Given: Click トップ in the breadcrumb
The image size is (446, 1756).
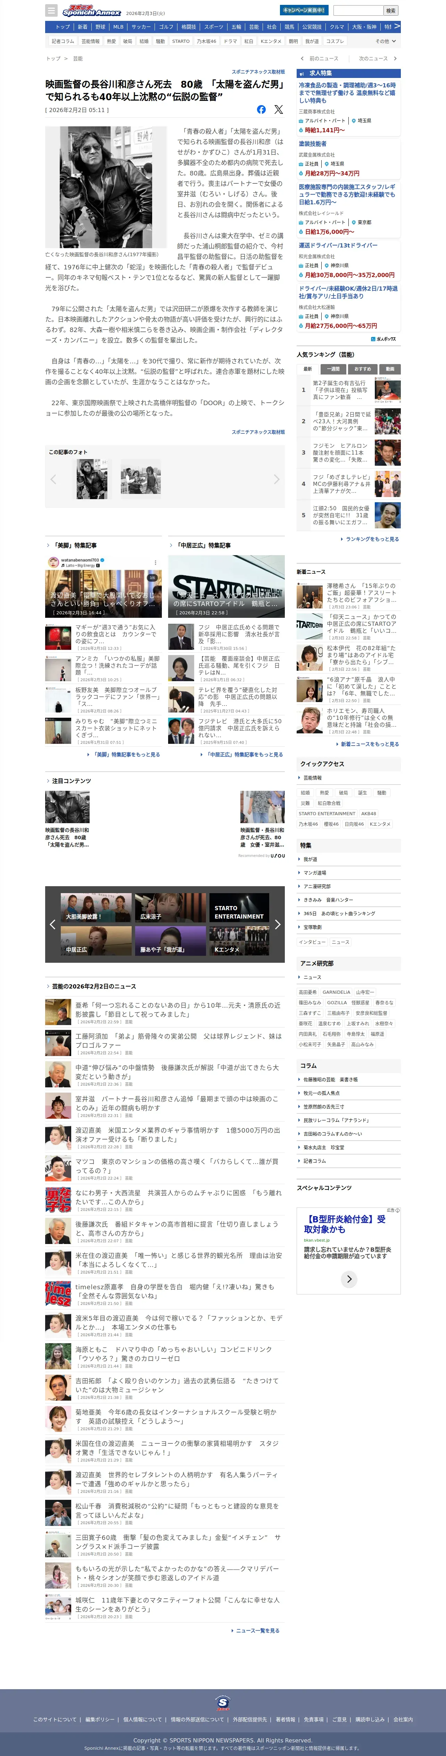Looking at the screenshot, I should (53, 58).
